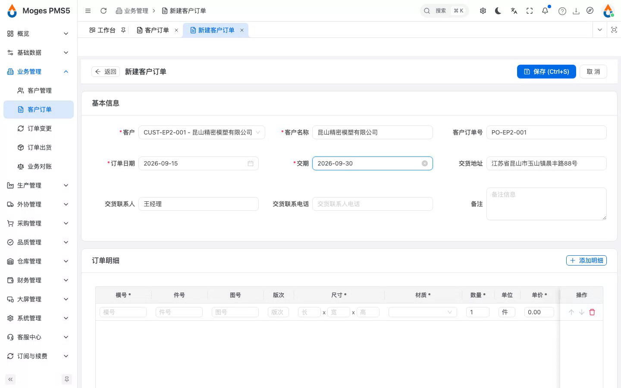Screen dimensions: 621x388
Task: Close the 新建客户订单 tab
Action: point(242,30)
